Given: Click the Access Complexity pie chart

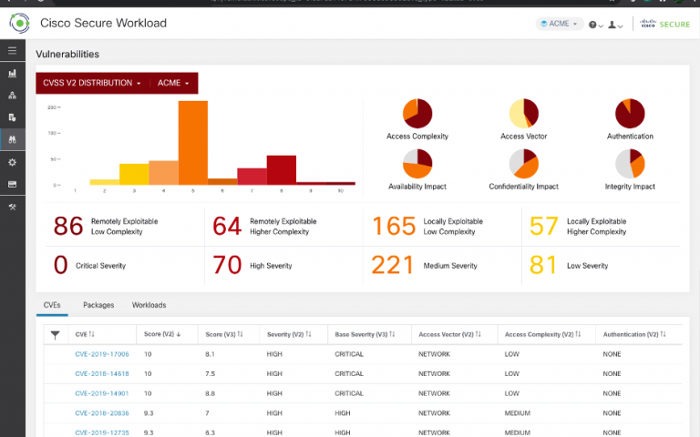Looking at the screenshot, I should 417,113.
